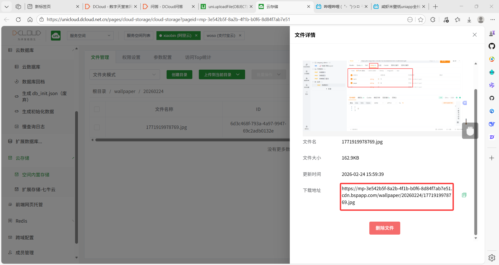Image resolution: width=499 pixels, height=265 pixels.
Task: Open browser extensions puzzle icon
Action: 433,19
